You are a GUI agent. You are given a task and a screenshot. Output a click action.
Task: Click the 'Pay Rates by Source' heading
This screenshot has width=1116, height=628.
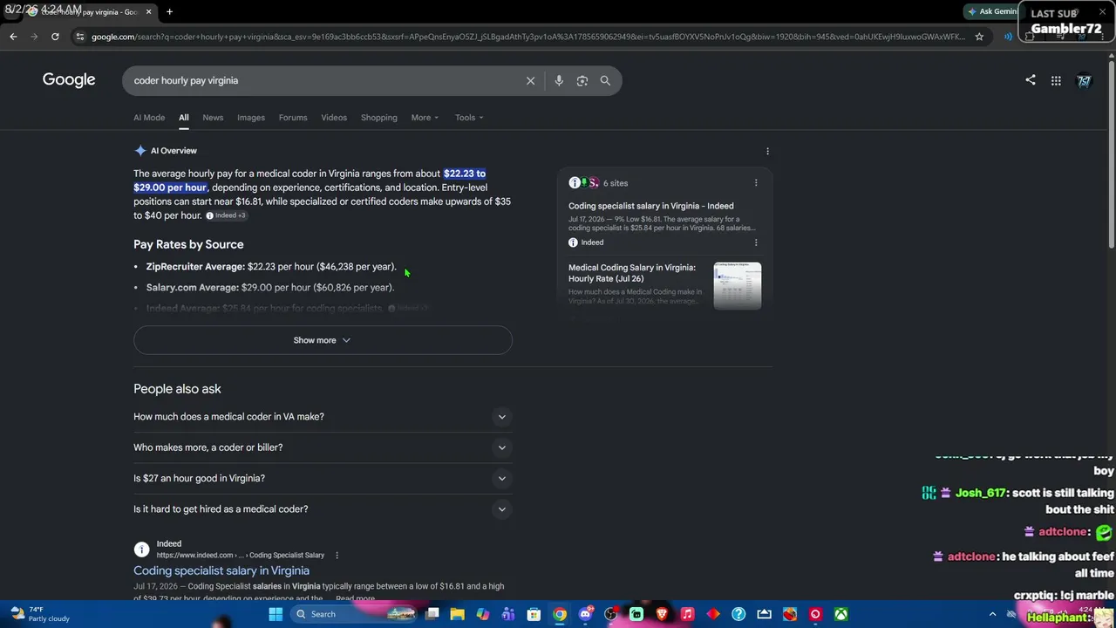click(x=188, y=244)
